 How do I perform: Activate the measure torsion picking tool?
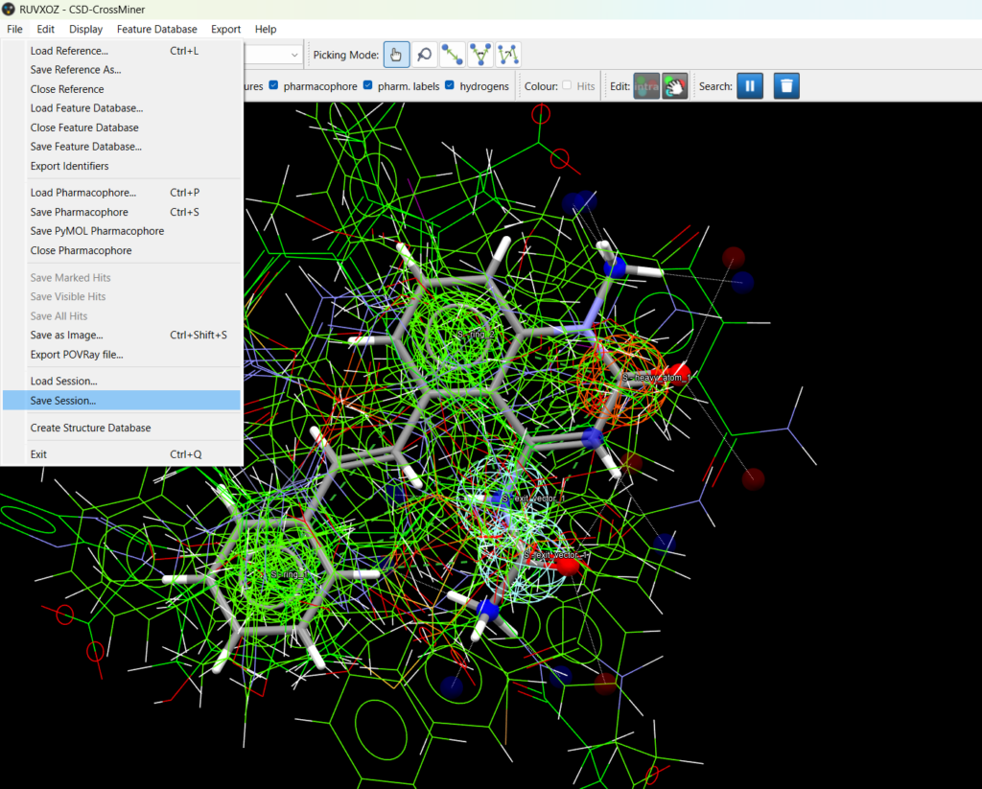pos(508,56)
